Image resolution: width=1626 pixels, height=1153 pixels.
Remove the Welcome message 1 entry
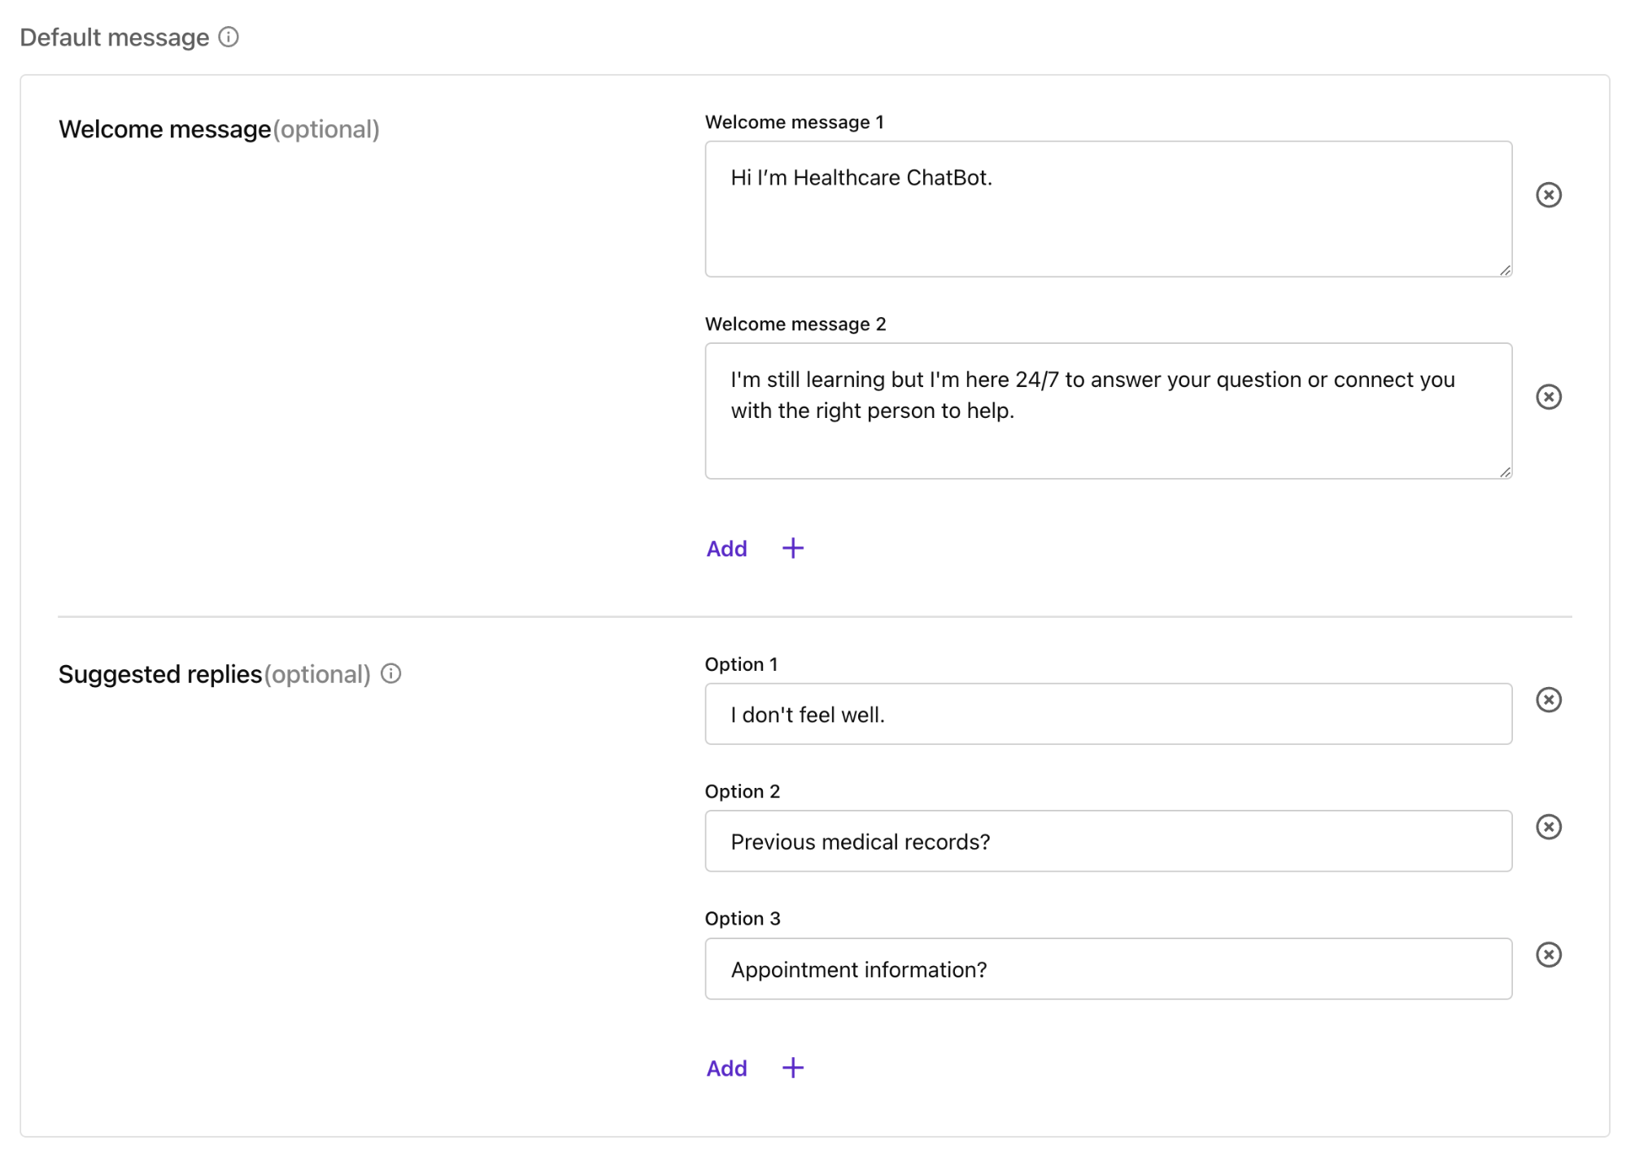1550,194
